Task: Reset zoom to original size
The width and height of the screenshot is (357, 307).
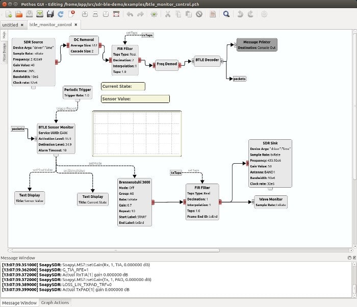Action: (x=106, y=14)
